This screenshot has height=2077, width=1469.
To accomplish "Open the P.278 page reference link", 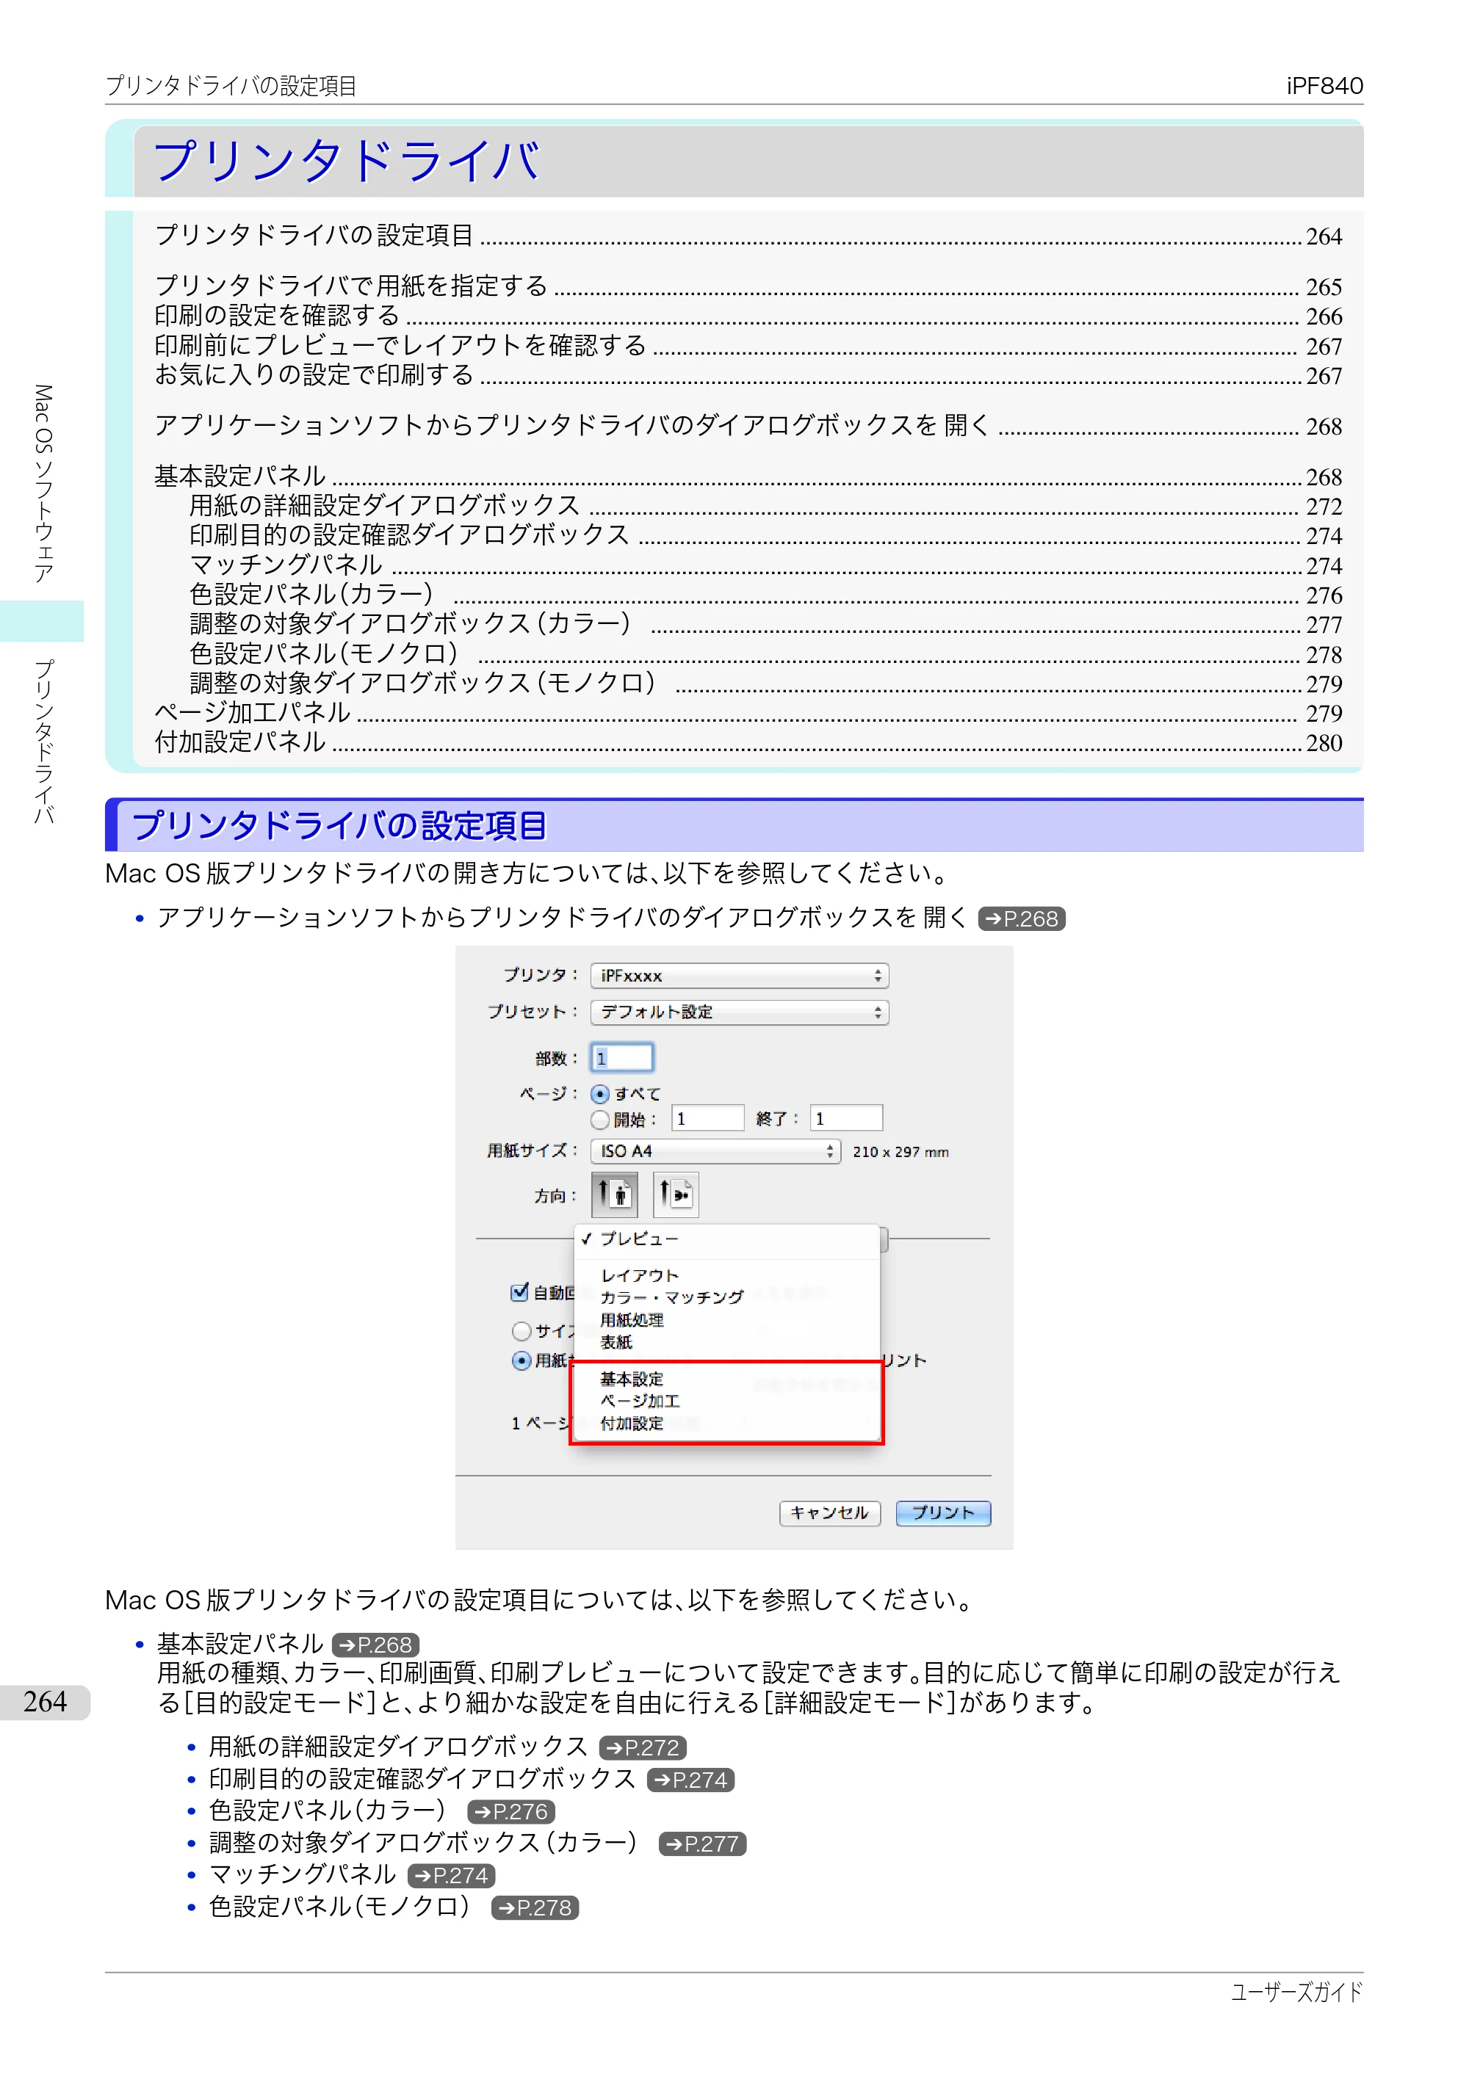I will pos(535,1908).
